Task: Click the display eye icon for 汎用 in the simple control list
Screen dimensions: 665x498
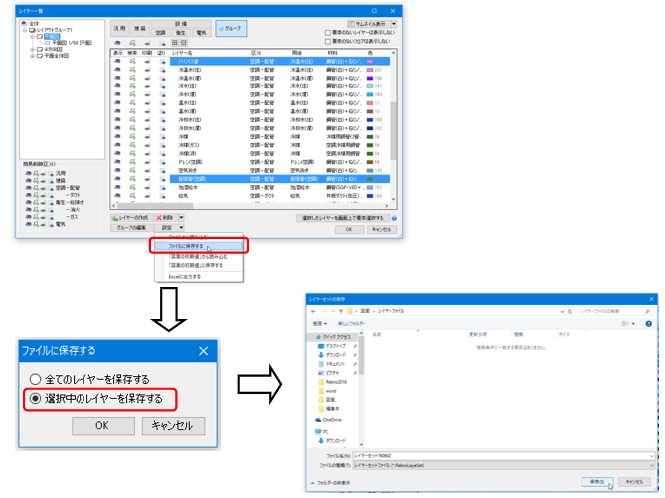Action: pyautogui.click(x=27, y=171)
